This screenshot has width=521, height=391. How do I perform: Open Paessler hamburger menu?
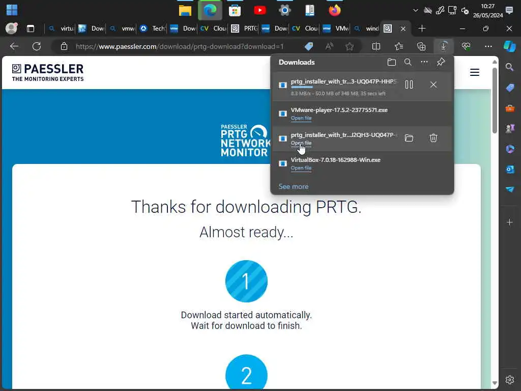tap(475, 72)
